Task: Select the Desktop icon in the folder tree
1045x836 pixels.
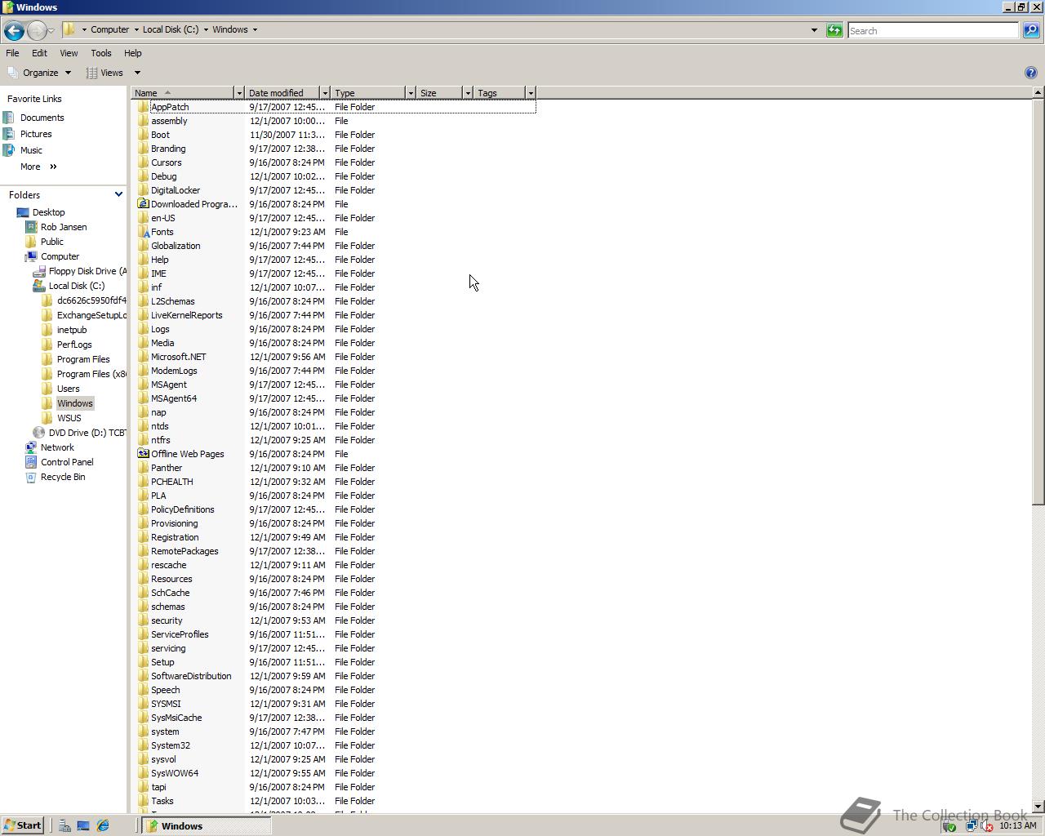Action: (x=23, y=212)
